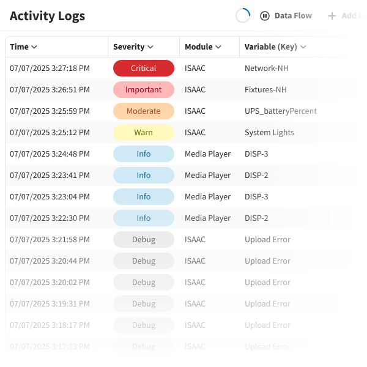Image resolution: width=367 pixels, height=367 pixels.
Task: Open the Time column sort chevron
Action: coord(34,47)
